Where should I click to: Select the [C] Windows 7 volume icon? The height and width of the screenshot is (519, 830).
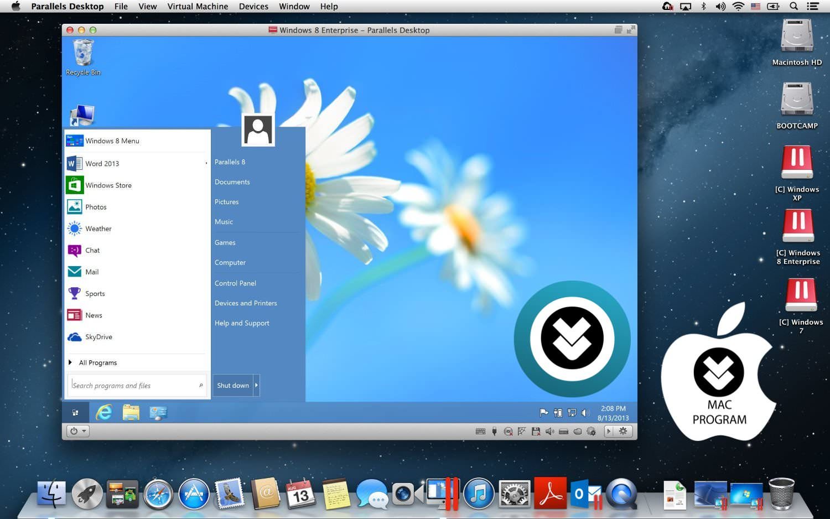[x=801, y=305]
